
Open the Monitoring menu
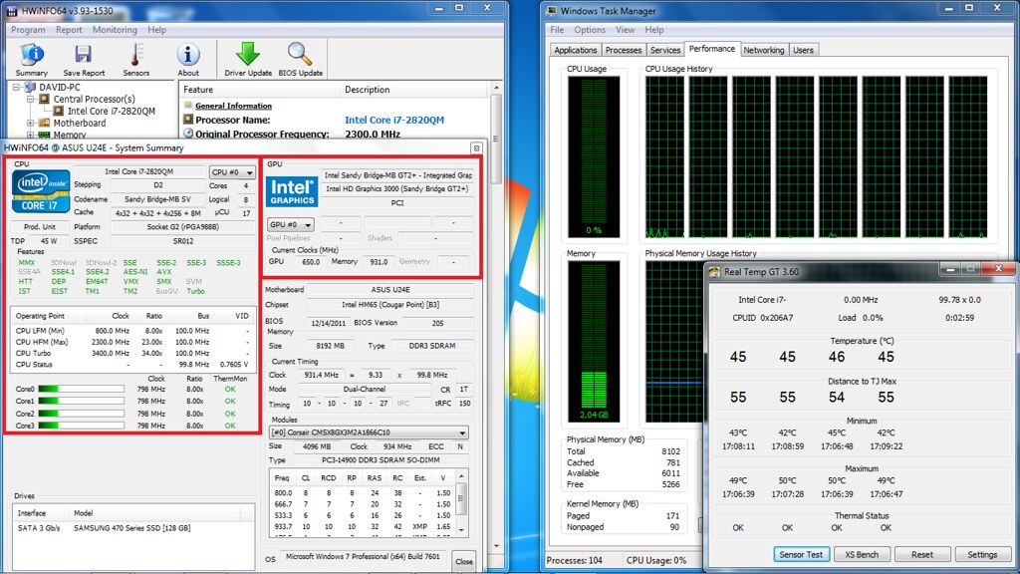point(115,30)
